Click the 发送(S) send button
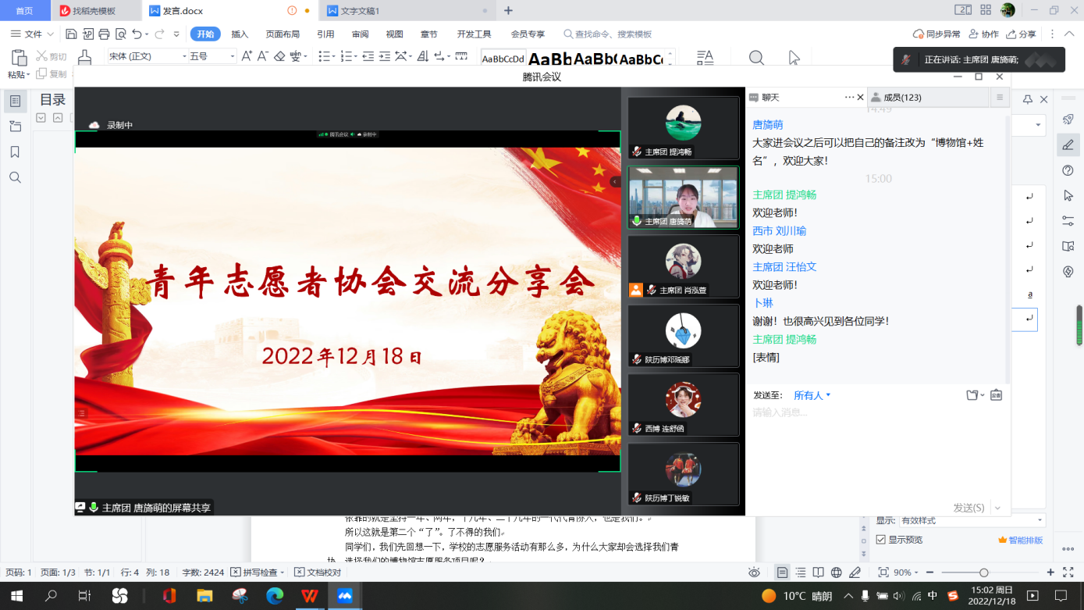Viewport: 1084px width, 610px height. [968, 508]
